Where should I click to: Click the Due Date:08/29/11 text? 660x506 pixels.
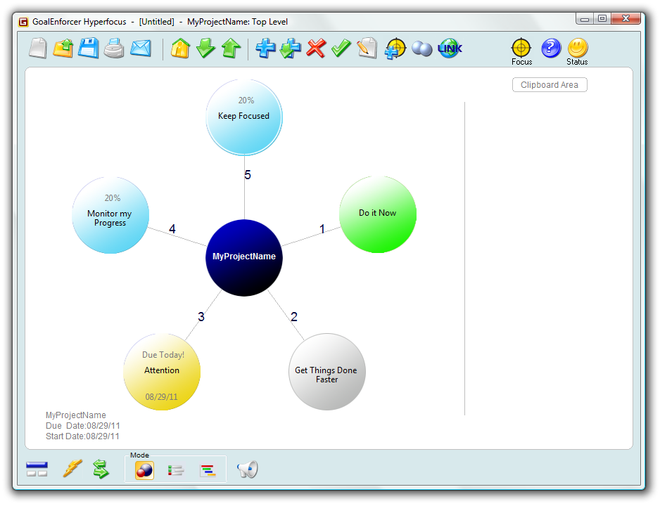(x=83, y=426)
